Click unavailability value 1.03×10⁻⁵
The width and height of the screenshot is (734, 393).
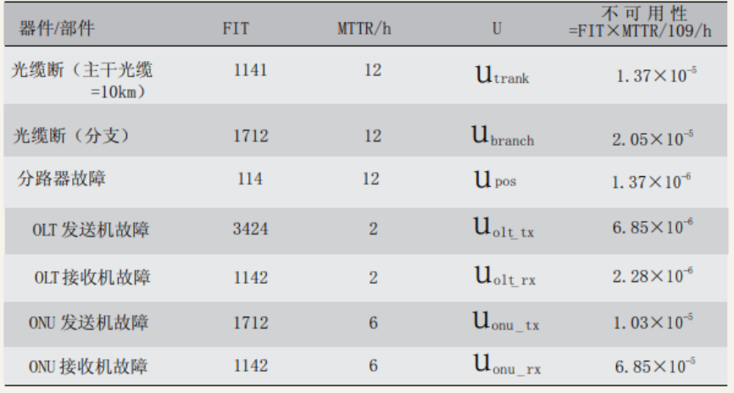653,322
